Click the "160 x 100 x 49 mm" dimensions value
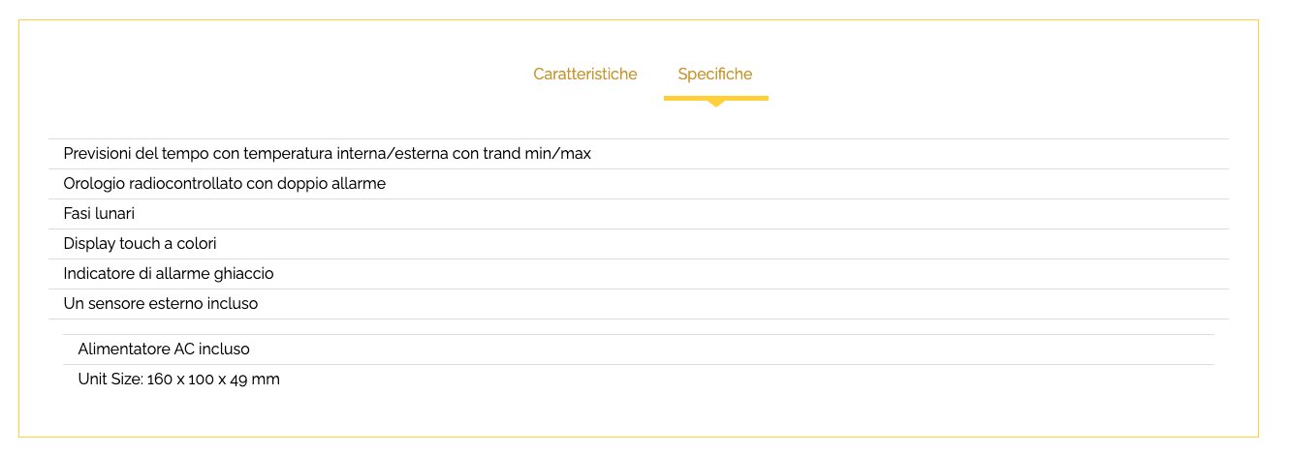Image resolution: width=1290 pixels, height=456 pixels. 213,380
